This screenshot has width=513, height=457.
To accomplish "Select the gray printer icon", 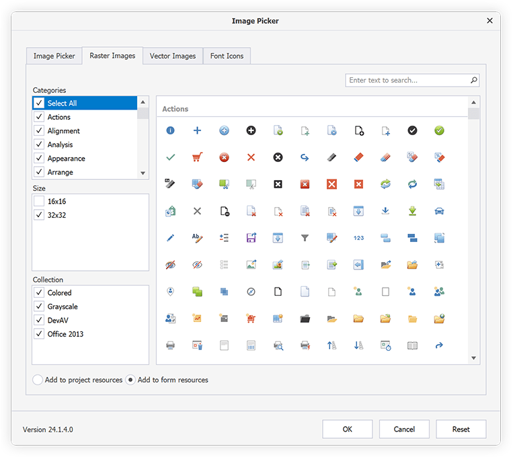I will click(171, 345).
